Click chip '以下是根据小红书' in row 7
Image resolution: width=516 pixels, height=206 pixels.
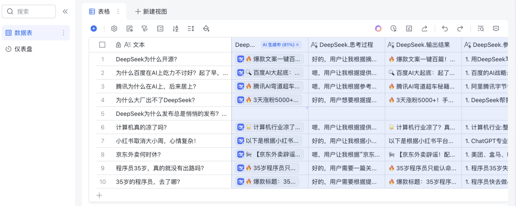tap(269, 141)
